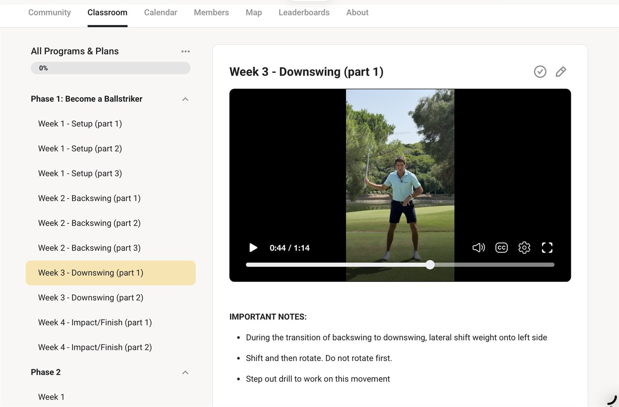
Task: View the Leaderboards tab
Action: 304,13
